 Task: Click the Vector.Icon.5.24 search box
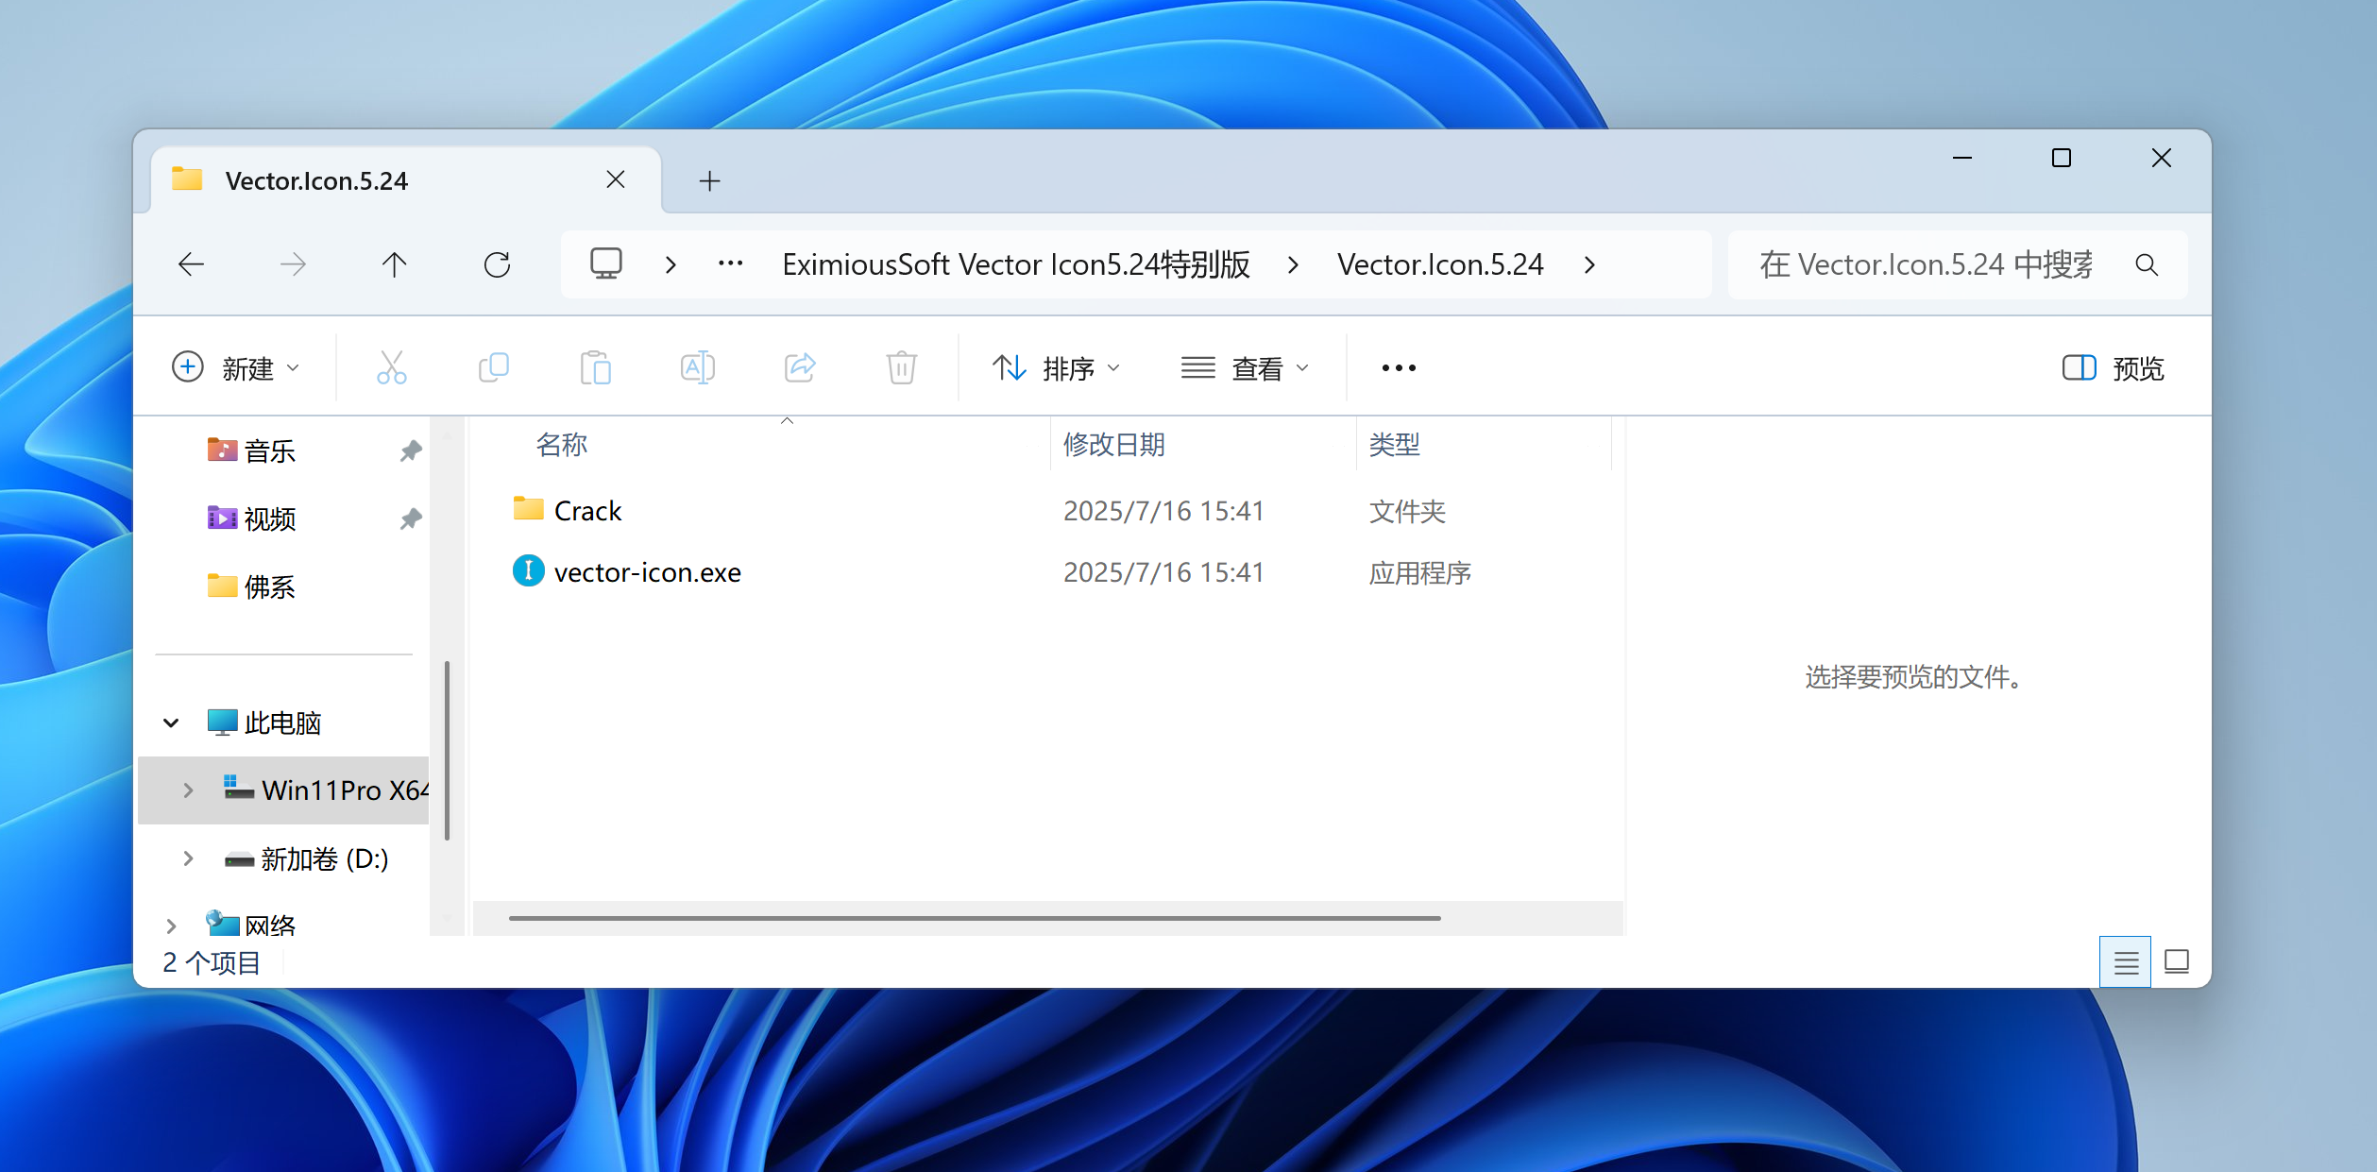pyautogui.click(x=1927, y=264)
